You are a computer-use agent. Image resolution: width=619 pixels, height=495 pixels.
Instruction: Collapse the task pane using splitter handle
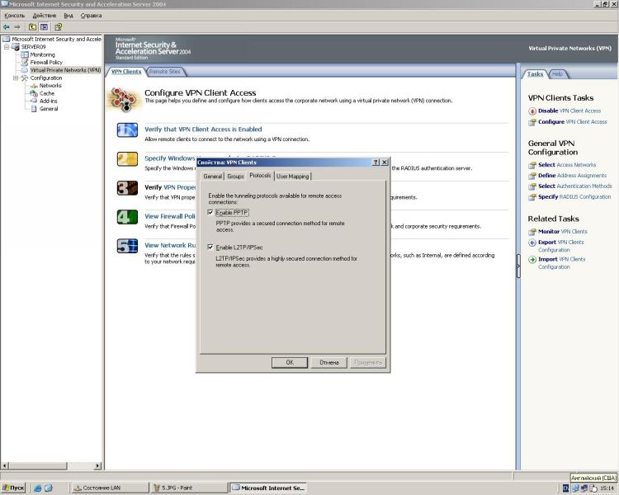[518, 266]
